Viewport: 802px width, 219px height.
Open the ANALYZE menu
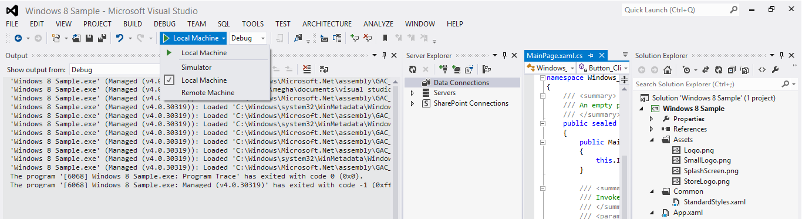[x=378, y=24]
